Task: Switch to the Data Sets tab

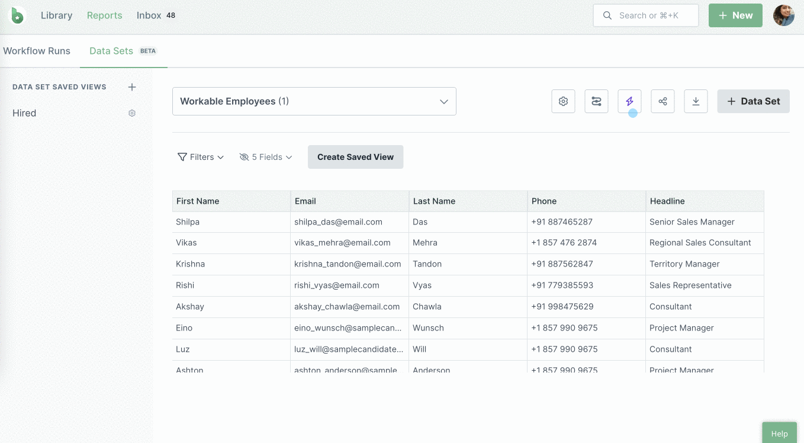Action: (x=123, y=51)
